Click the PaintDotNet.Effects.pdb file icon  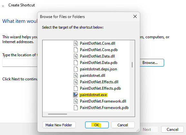pyautogui.click(x=76, y=88)
